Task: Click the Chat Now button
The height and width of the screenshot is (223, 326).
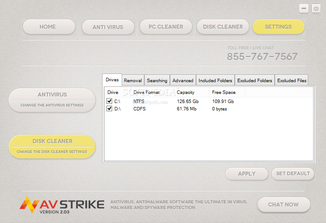Action: [283, 204]
